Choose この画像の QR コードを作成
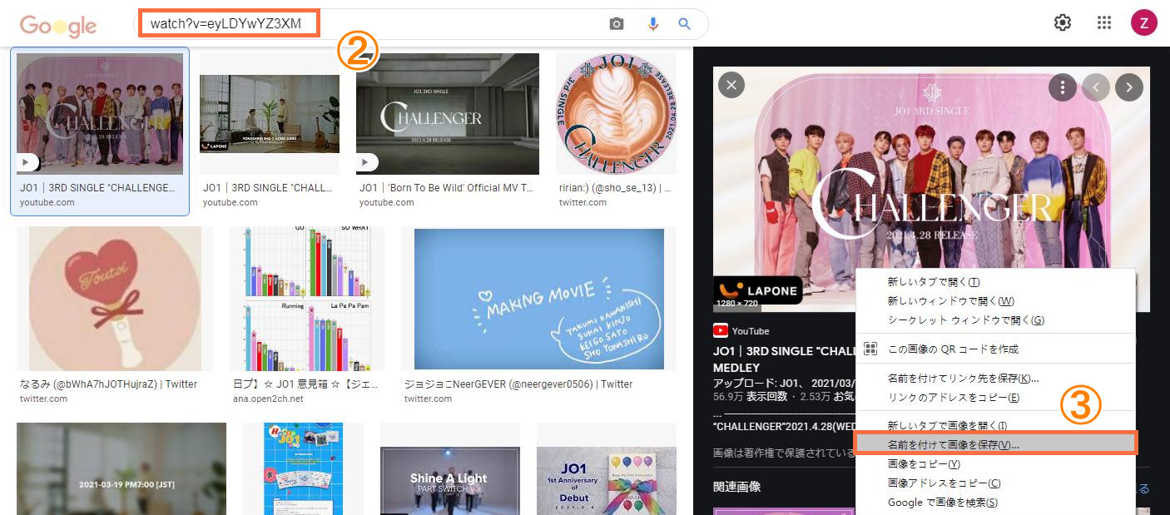The height and width of the screenshot is (515, 1170). click(994, 349)
